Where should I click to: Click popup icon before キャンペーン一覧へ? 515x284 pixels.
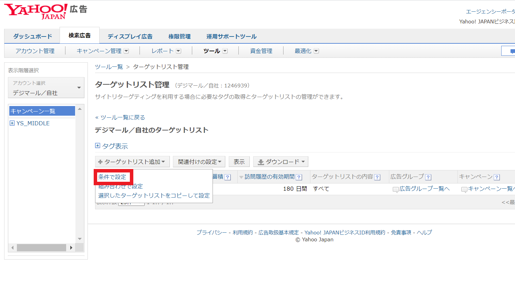[x=464, y=189]
